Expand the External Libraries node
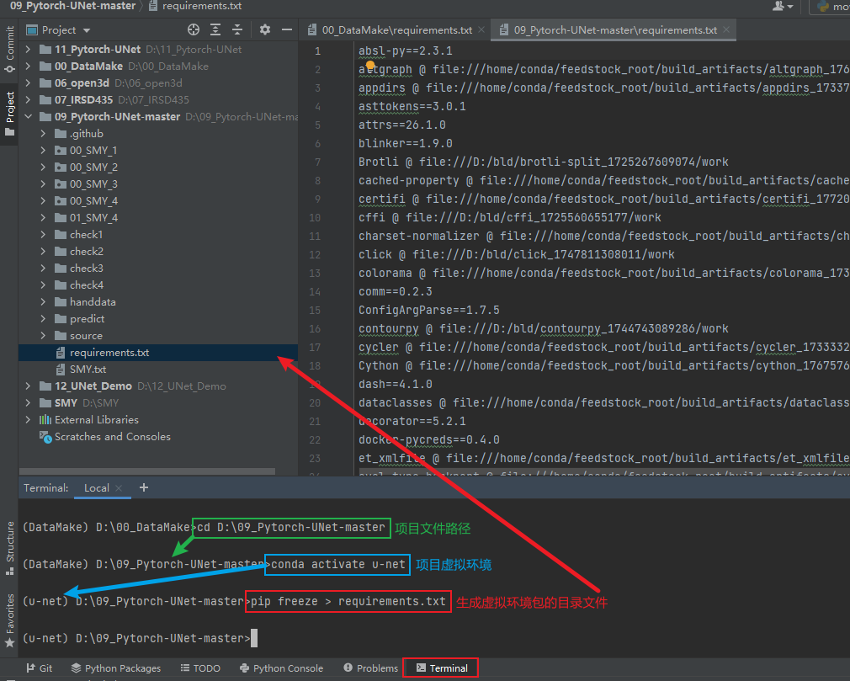Screen dimensions: 850x681 coord(28,420)
